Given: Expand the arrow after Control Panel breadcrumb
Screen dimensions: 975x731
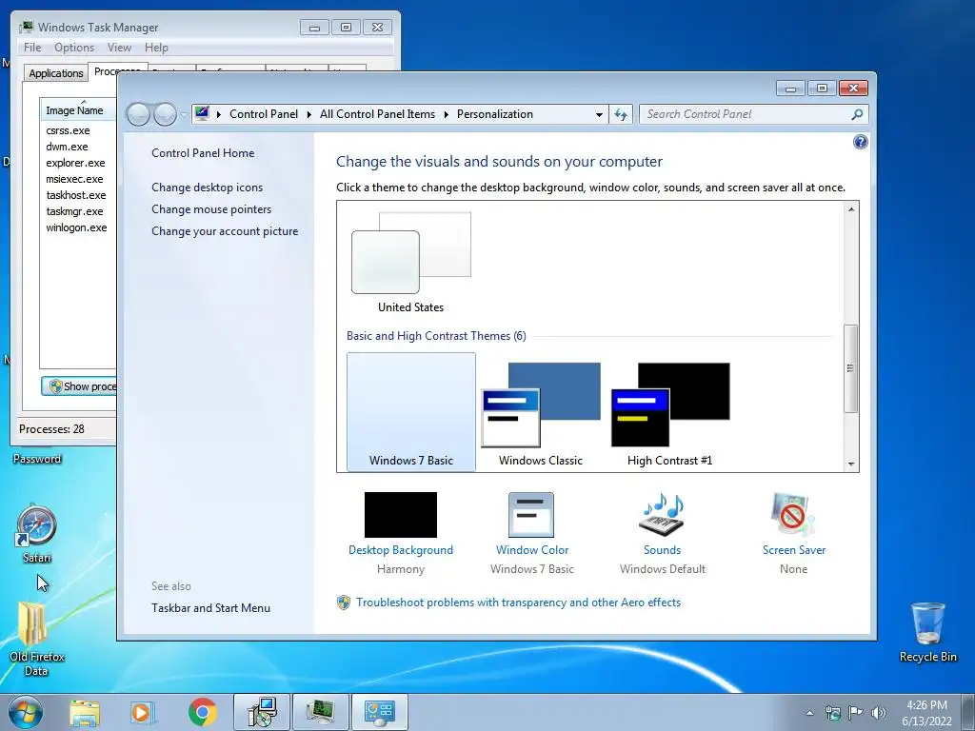Looking at the screenshot, I should (309, 114).
